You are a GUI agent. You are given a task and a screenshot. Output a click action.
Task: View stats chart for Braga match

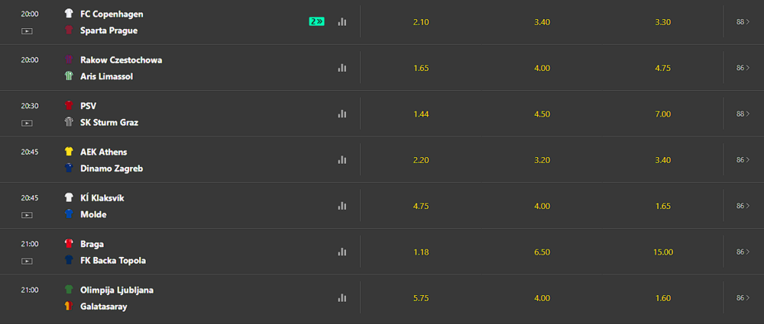[x=342, y=251]
